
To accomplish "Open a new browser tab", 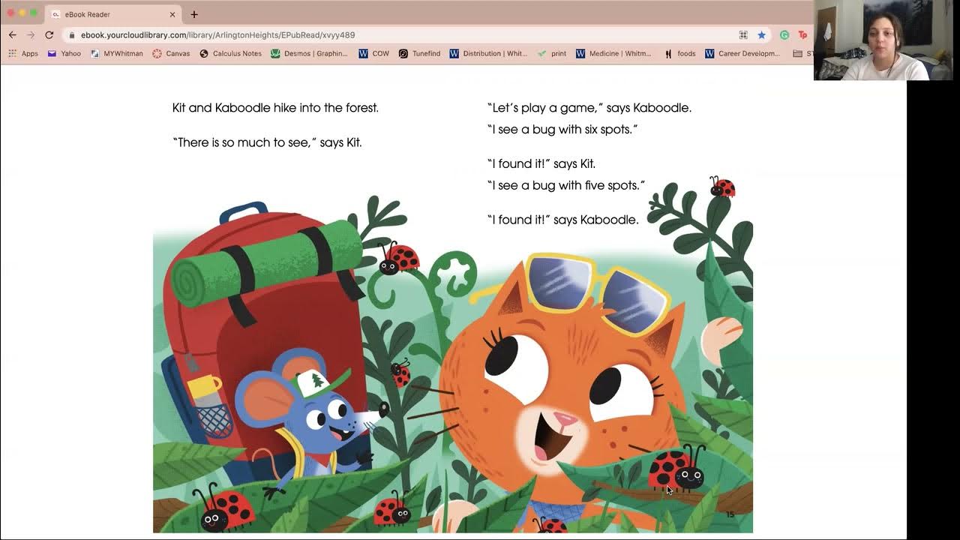I will click(194, 14).
